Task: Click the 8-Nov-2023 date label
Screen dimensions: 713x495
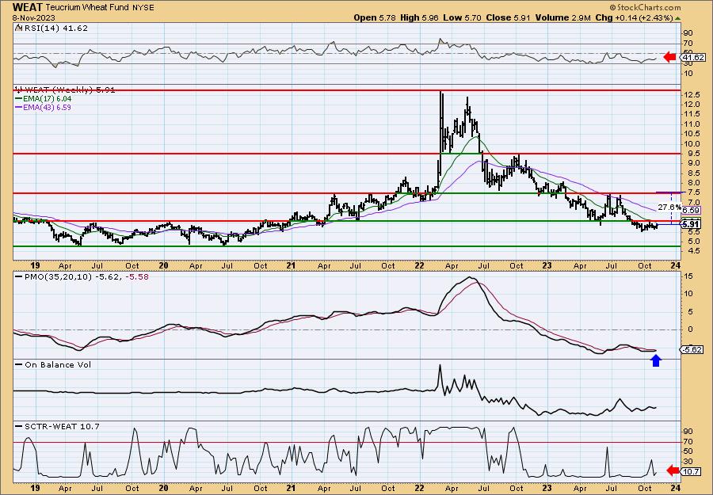Action: 33,17
